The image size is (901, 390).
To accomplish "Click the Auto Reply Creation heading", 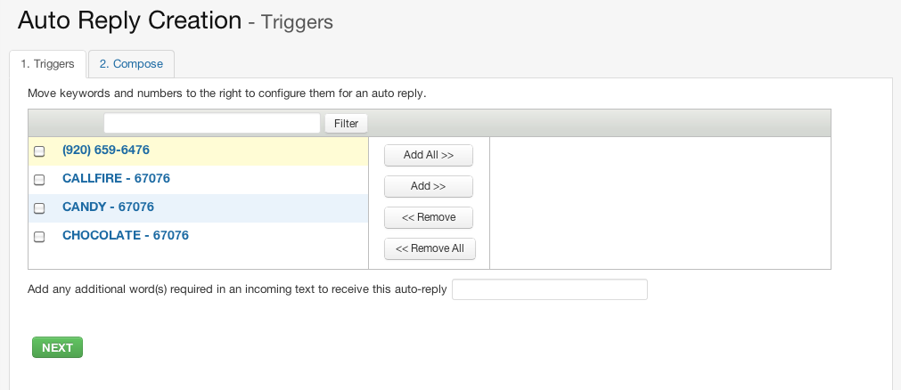I will coord(129,20).
